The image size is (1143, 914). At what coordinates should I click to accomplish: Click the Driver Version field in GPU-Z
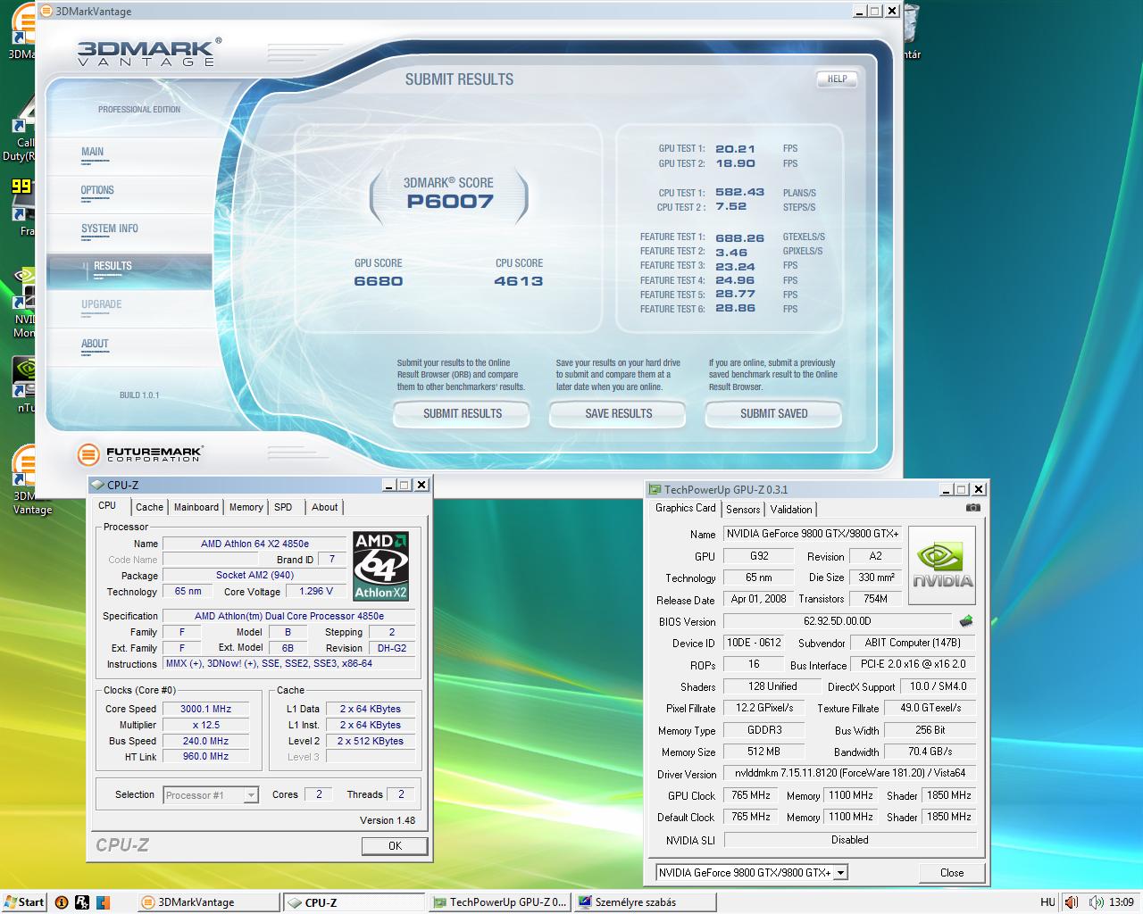(x=849, y=774)
